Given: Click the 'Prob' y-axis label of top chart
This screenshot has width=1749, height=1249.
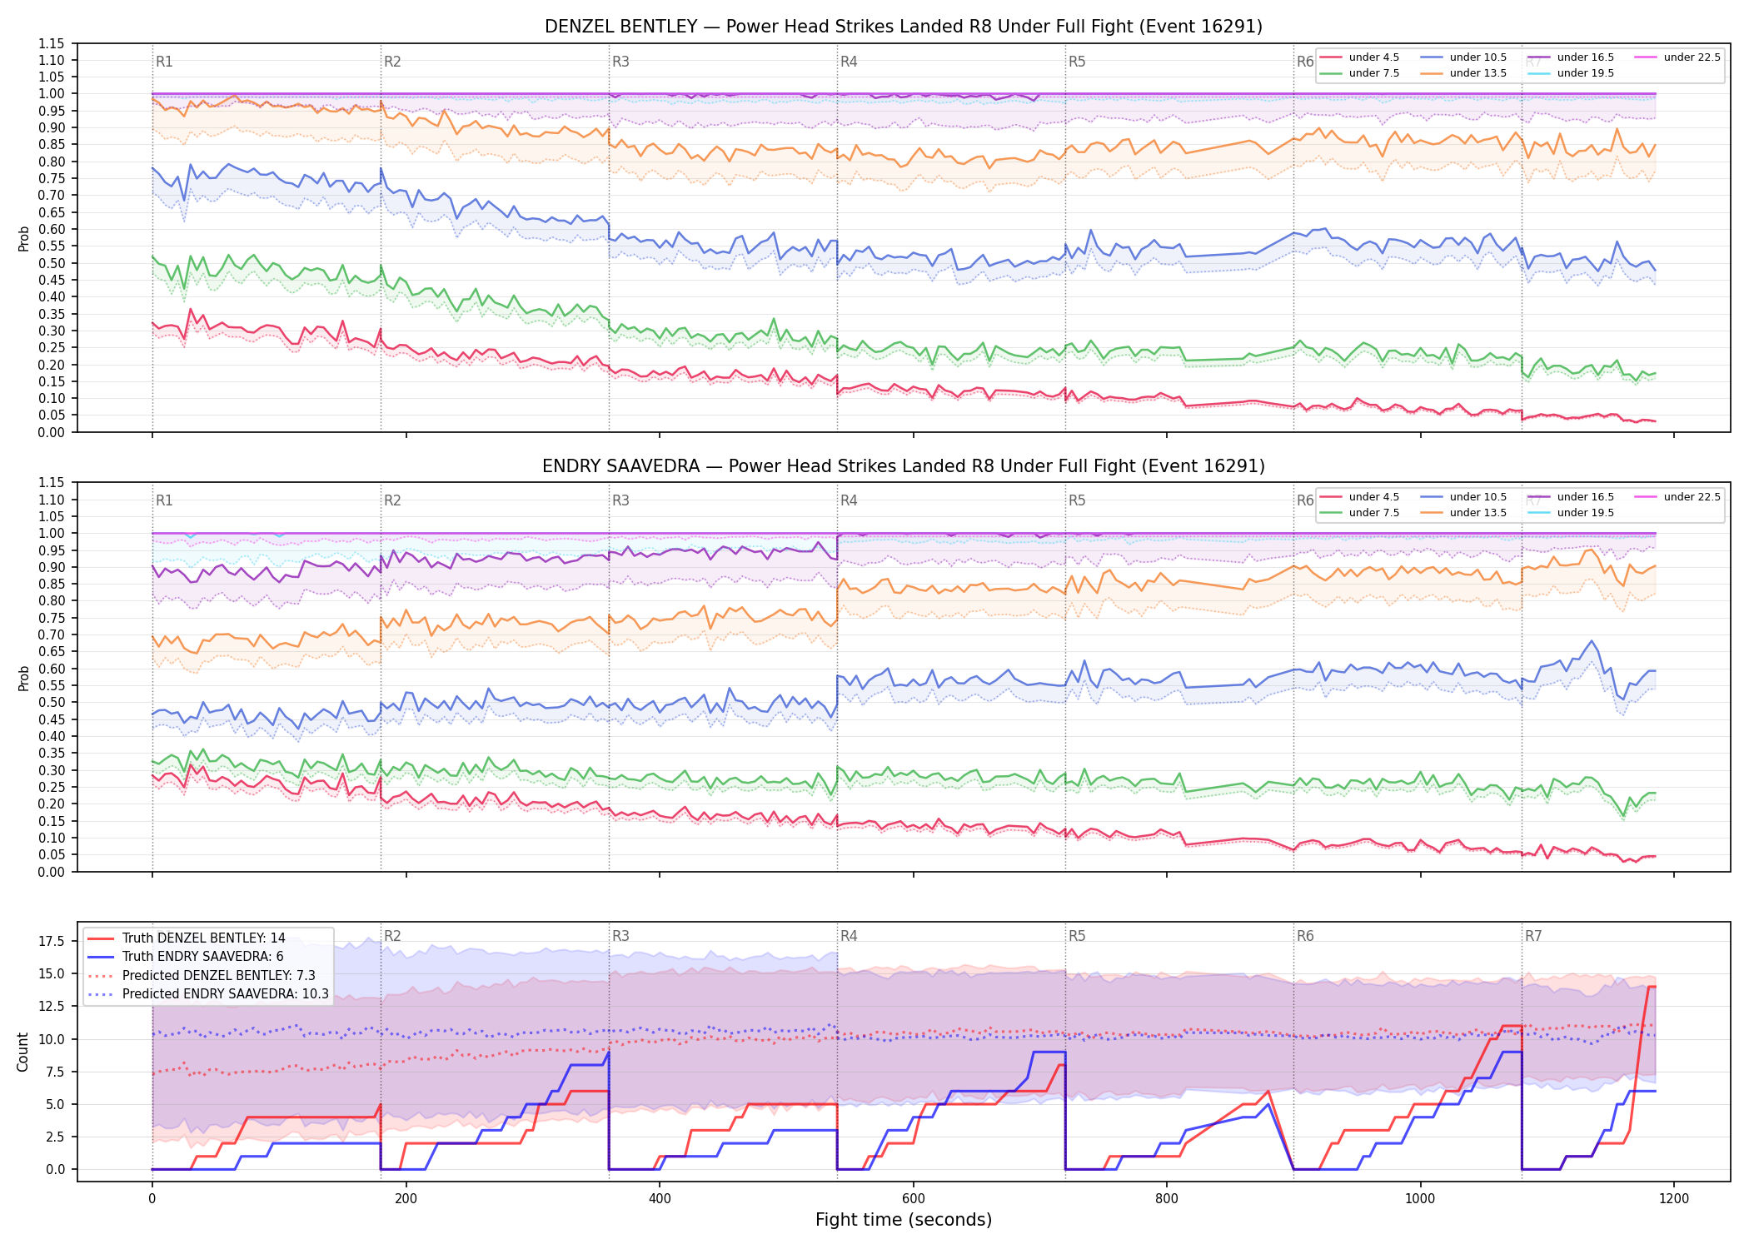Looking at the screenshot, I should tap(23, 238).
